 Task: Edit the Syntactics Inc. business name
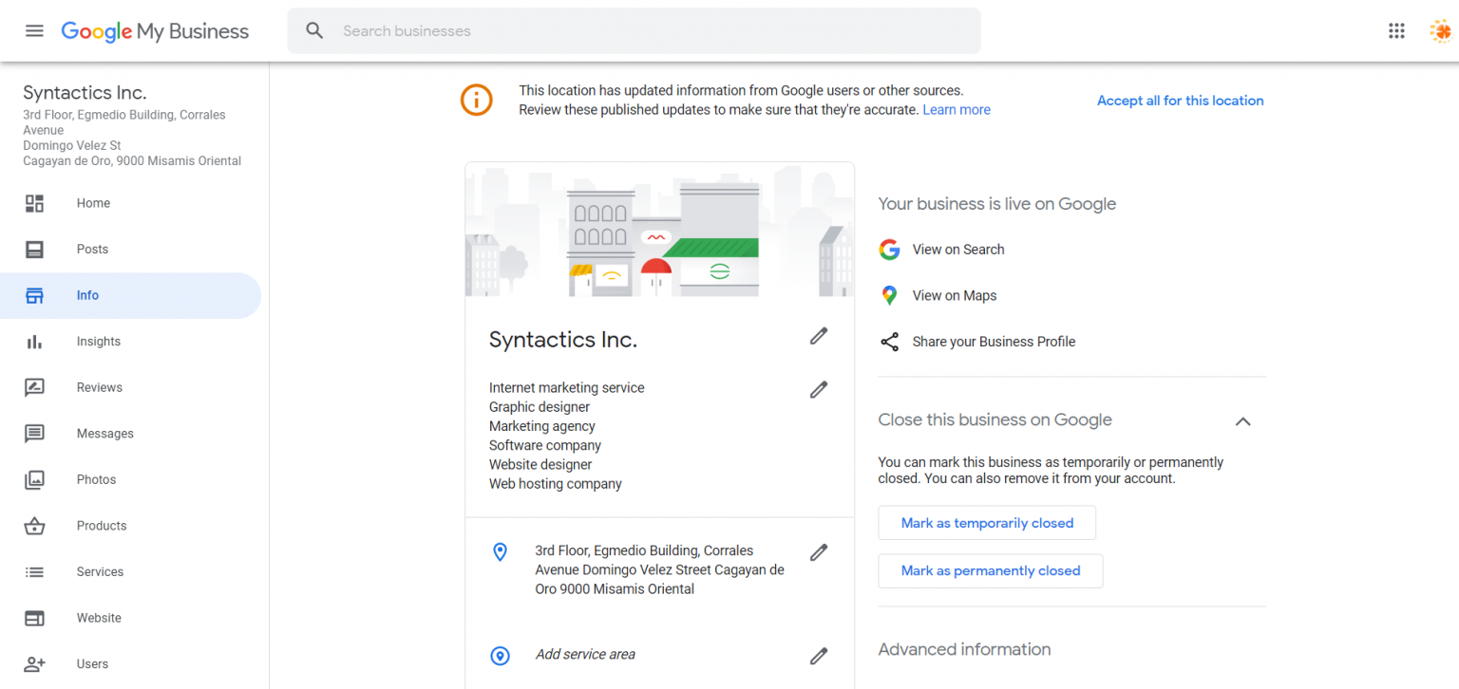[x=819, y=336]
